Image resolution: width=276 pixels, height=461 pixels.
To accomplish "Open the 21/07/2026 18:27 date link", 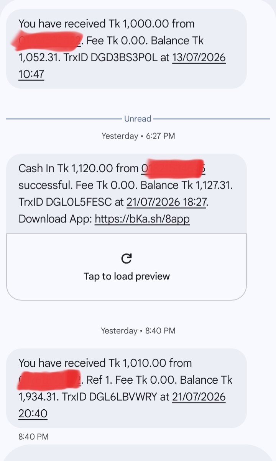I will pyautogui.click(x=167, y=202).
